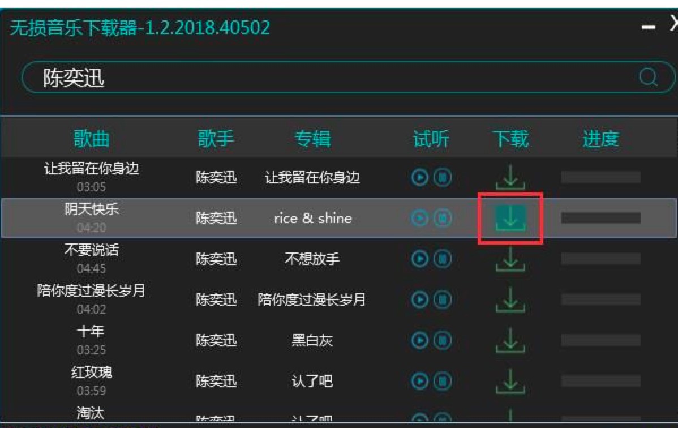Stop preview of 十年
The image size is (678, 428).
[443, 340]
